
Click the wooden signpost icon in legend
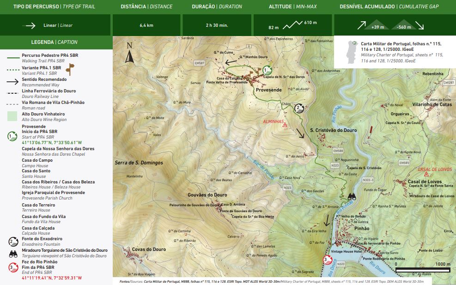tap(70, 70)
